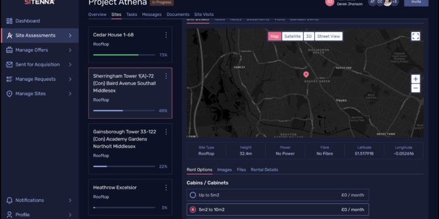Click the Cabins / Cabinets heading
Screen dimensions: 439x219
(x=207, y=183)
